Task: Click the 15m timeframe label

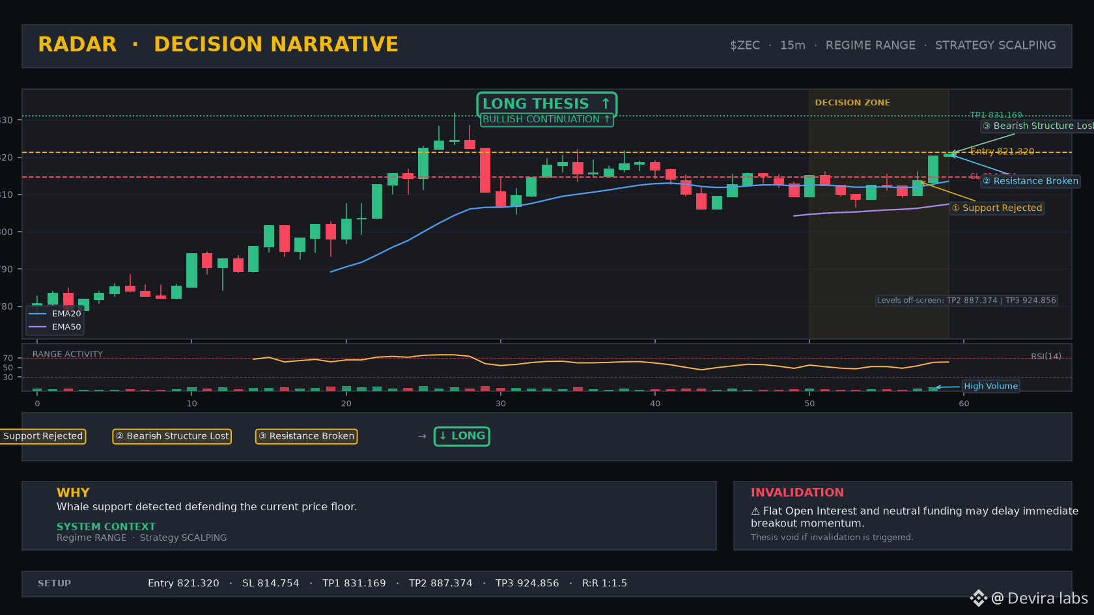Action: click(x=792, y=46)
